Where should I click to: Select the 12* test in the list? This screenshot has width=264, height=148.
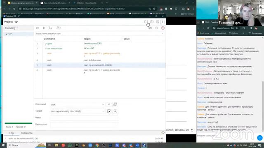(18, 34)
